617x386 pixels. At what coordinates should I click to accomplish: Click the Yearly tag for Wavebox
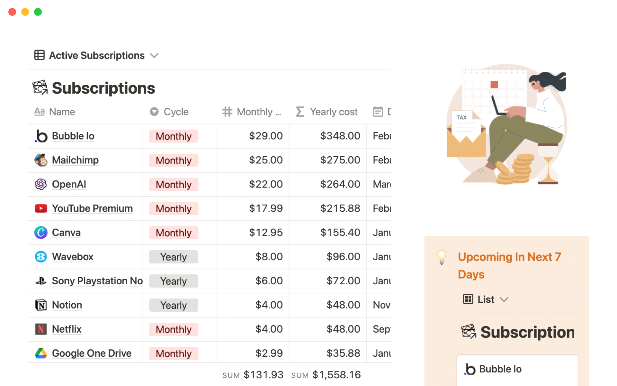pos(174,257)
